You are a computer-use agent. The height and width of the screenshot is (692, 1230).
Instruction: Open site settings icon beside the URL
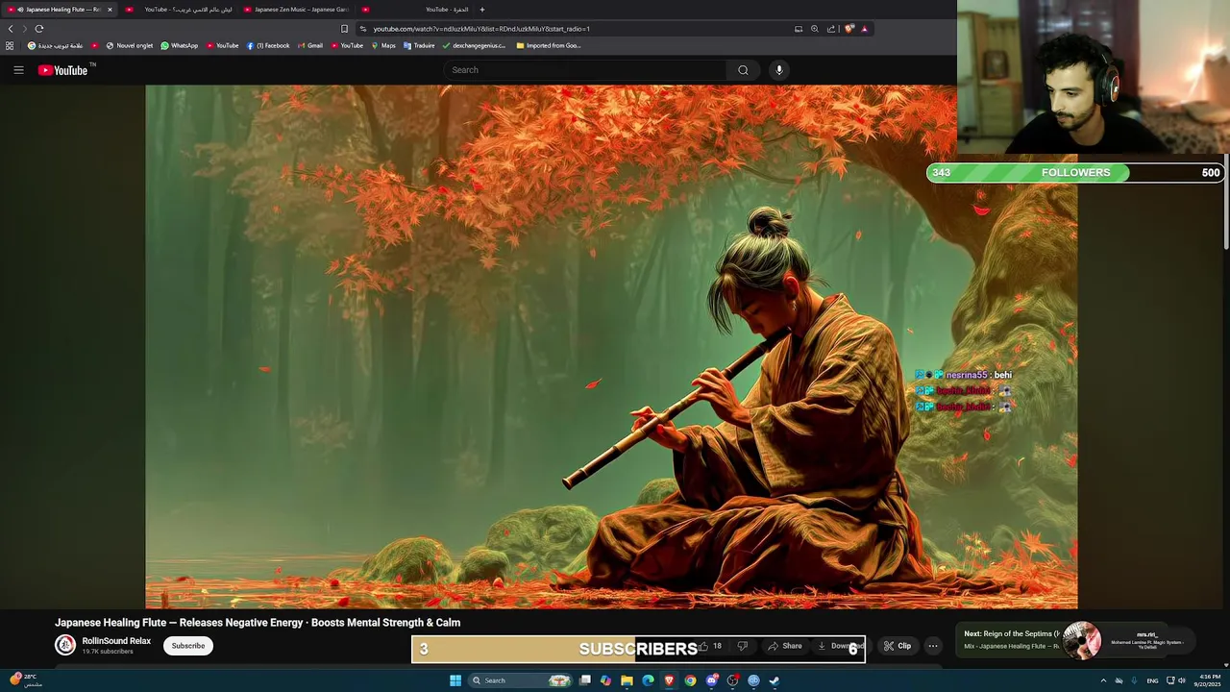tap(363, 29)
